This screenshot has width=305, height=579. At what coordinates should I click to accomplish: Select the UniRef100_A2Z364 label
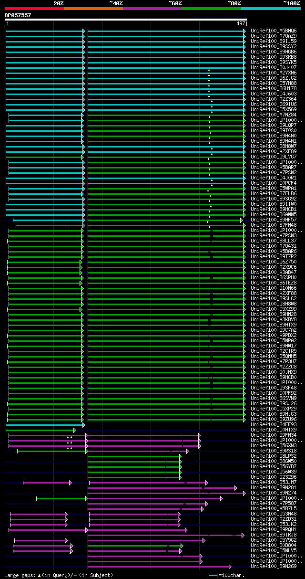point(274,99)
